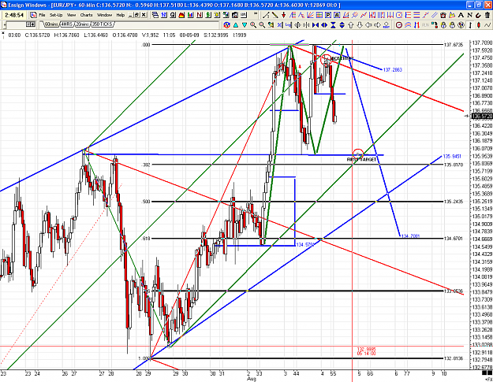Switch to the 350 TICKS chart tab
493x382 pixels.
(102, 24)
